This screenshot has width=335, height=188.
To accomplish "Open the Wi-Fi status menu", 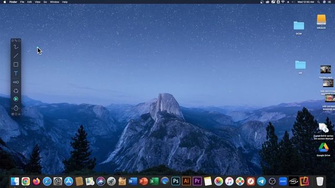I will click(283, 2).
